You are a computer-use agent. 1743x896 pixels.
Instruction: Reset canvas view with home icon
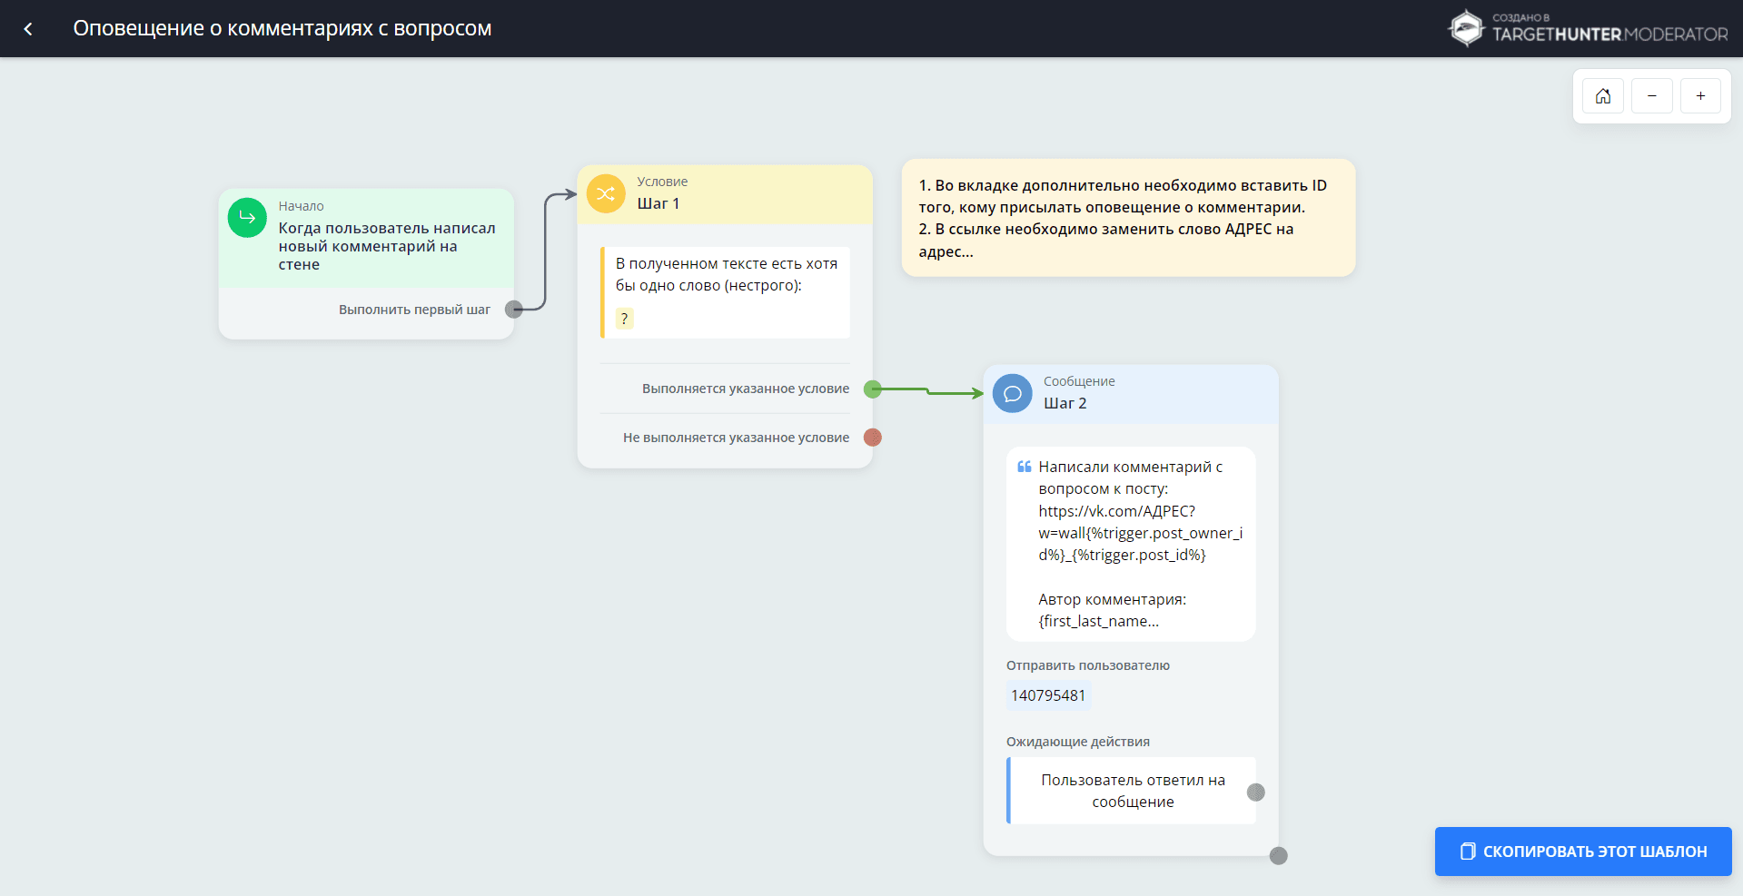point(1602,96)
